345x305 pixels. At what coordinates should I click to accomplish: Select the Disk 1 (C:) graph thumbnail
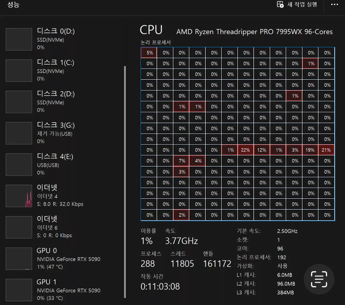(19, 71)
